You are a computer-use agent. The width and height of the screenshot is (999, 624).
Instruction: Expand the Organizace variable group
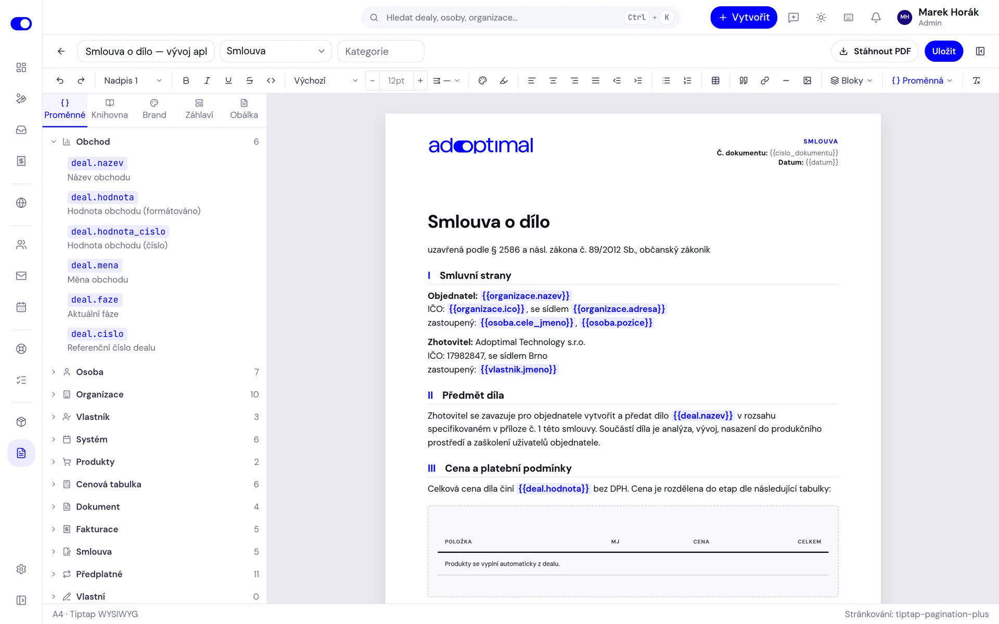pos(154,394)
